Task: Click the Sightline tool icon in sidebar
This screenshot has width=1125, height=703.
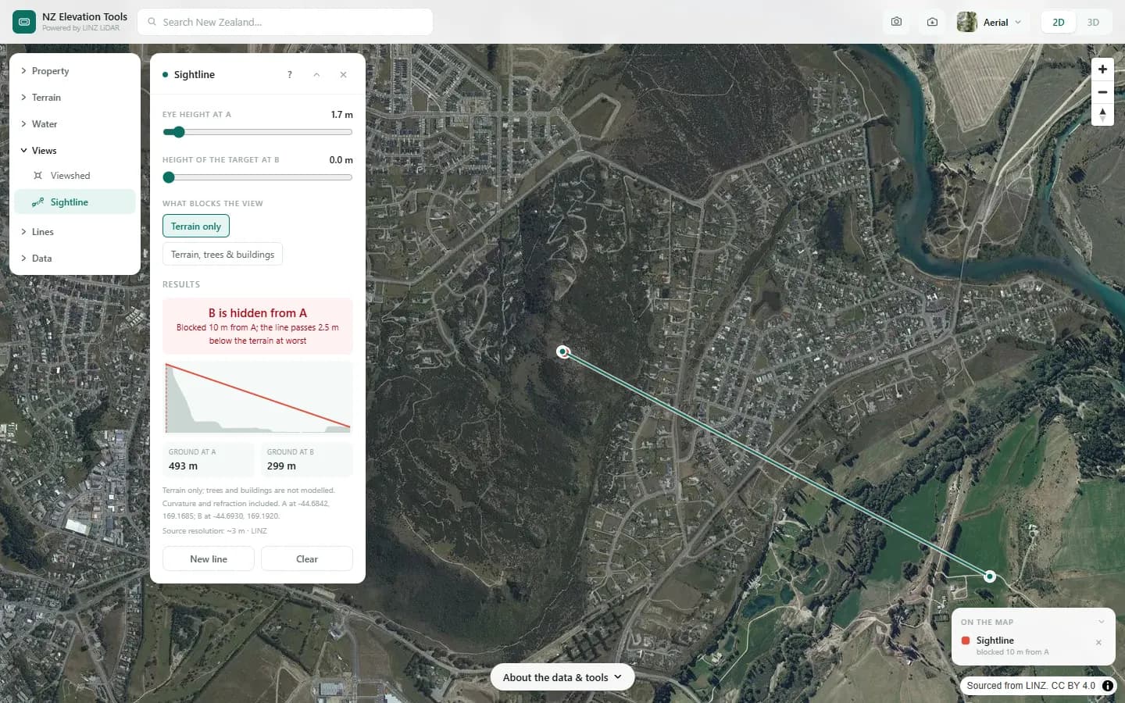Action: tap(37, 202)
